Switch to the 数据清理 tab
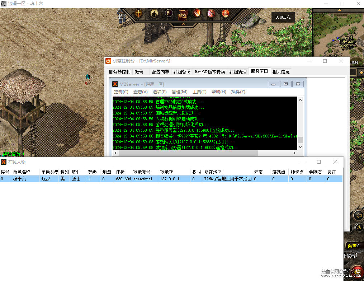 pos(238,72)
